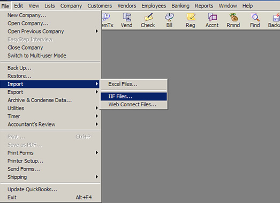Expand the Export submenu

51,92
